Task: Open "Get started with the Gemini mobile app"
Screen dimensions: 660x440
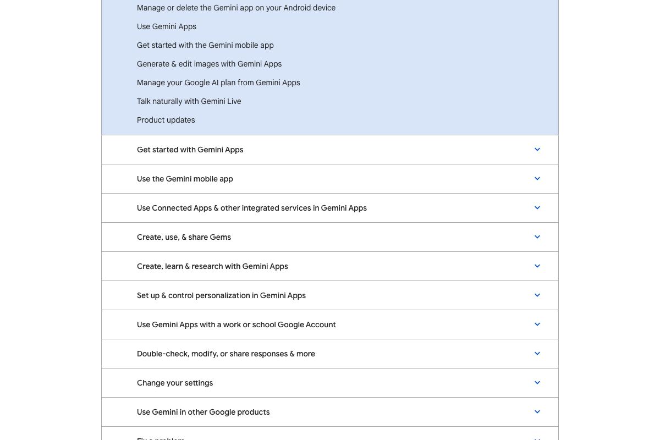Action: 205,45
